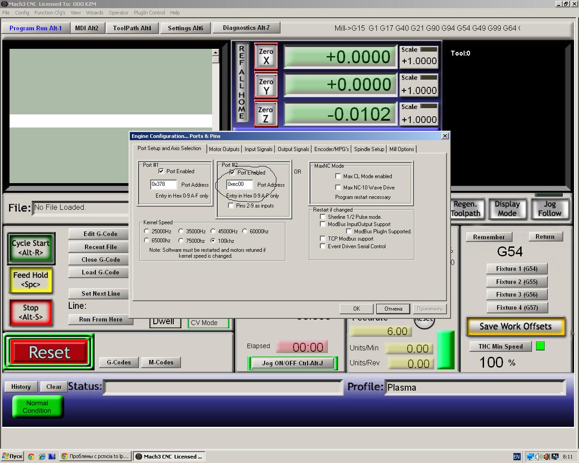This screenshot has height=463, width=579.
Task: Open the Settings Alt6 screen
Action: click(x=185, y=28)
